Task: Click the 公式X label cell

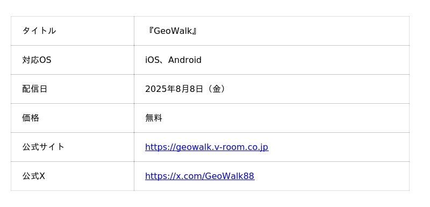Action: (x=73, y=176)
